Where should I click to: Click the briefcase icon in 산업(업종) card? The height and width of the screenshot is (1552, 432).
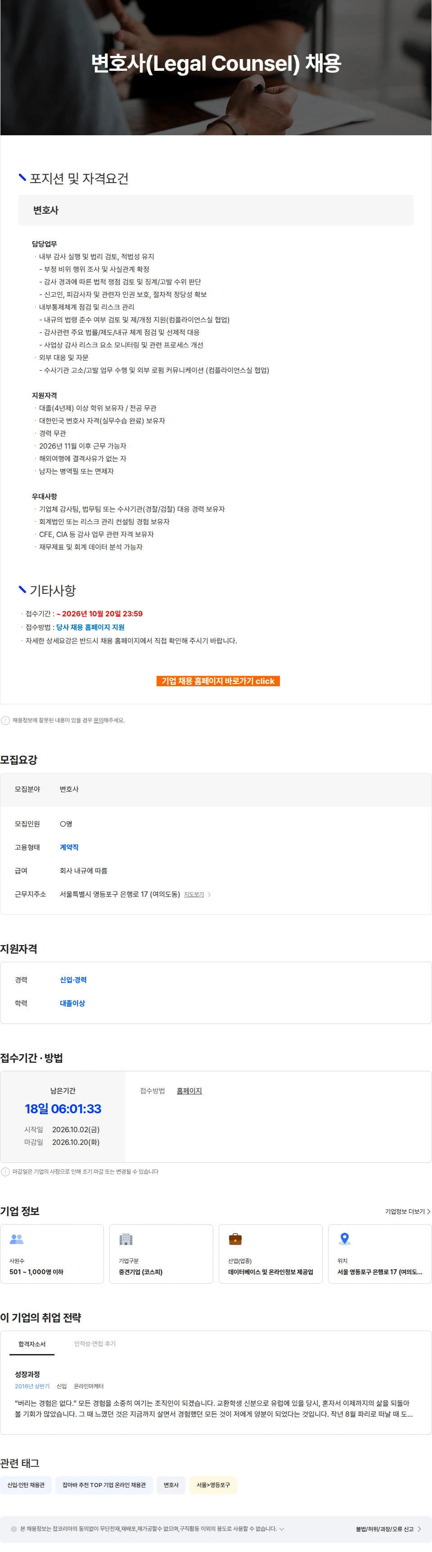point(235,1239)
